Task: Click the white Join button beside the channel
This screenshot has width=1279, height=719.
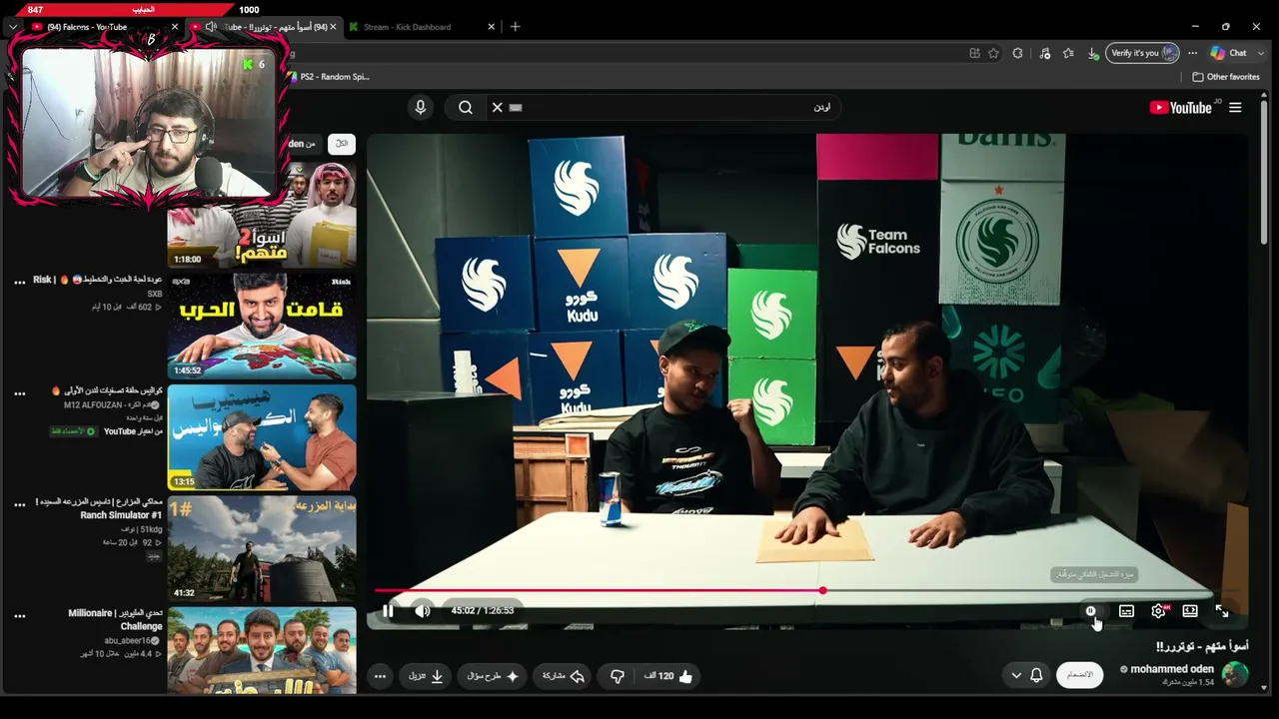Action: coord(1079,675)
